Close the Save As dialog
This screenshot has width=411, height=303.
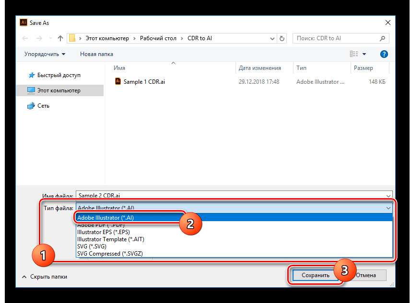click(388, 23)
